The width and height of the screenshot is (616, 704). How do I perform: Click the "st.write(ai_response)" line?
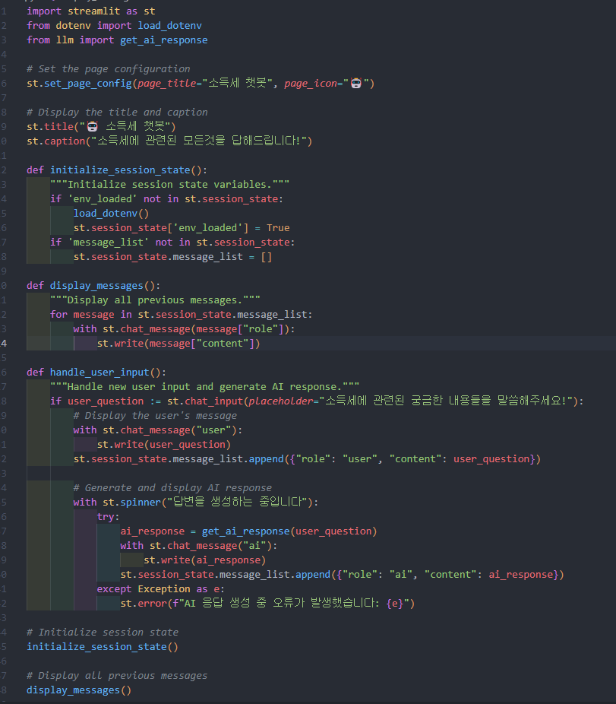pyautogui.click(x=204, y=560)
